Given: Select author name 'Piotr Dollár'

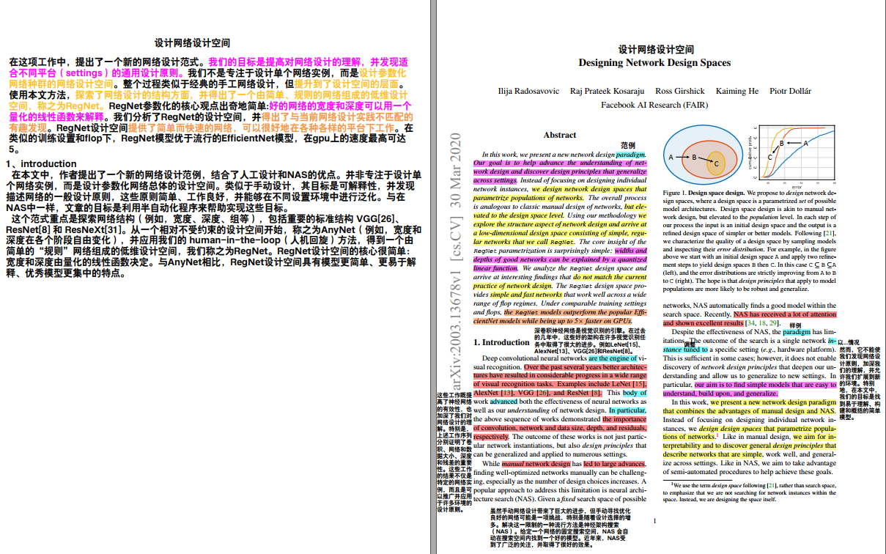Looking at the screenshot, I should click(791, 91).
